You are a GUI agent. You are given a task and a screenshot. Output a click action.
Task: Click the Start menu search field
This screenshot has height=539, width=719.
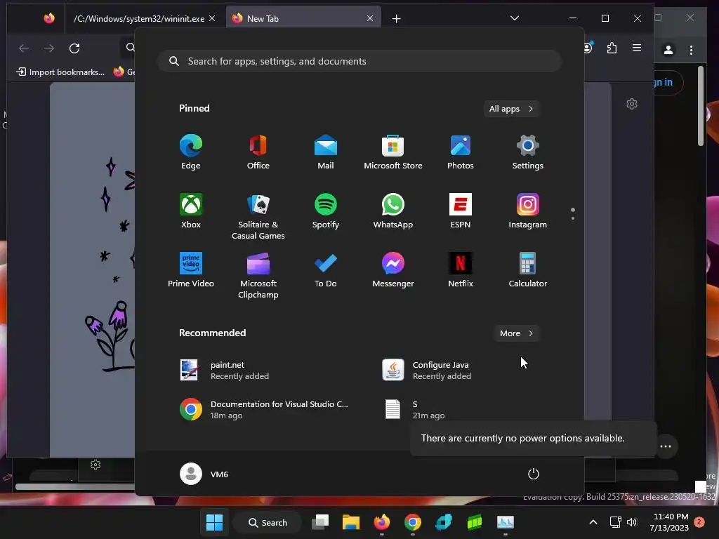point(359,62)
